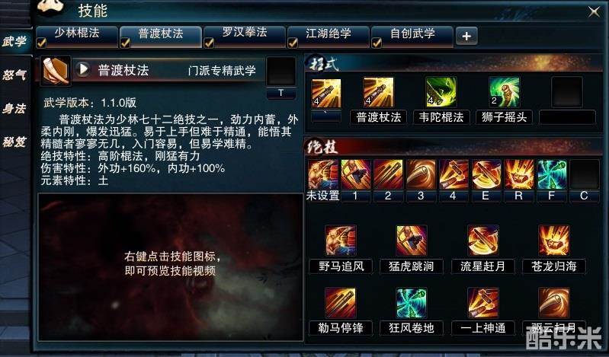Open the 怒气 side tab
This screenshot has width=609, height=357.
(14, 75)
